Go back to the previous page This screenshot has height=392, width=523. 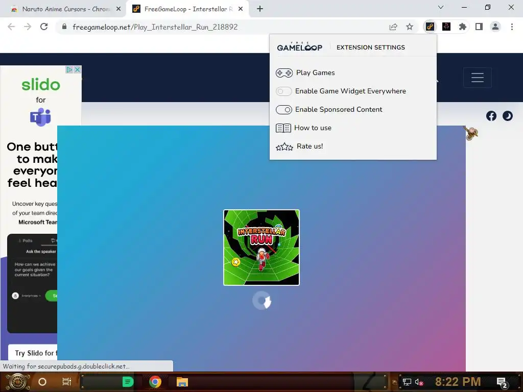tap(11, 27)
